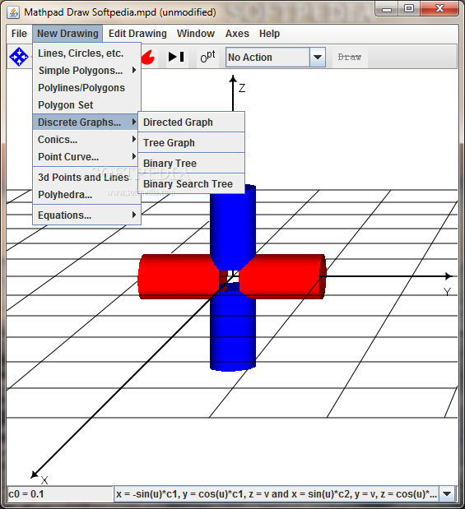Image resolution: width=465 pixels, height=509 pixels.
Task: Click the step-forward play icon
Action: click(176, 57)
